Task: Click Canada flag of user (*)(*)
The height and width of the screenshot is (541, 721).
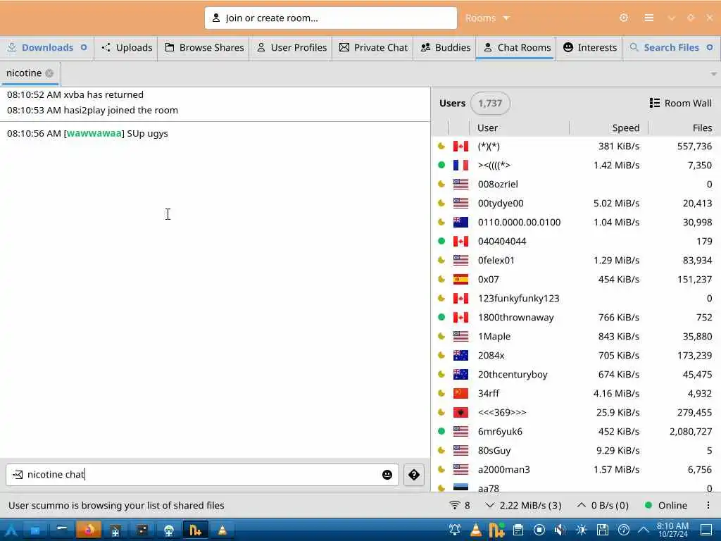Action: point(460,147)
